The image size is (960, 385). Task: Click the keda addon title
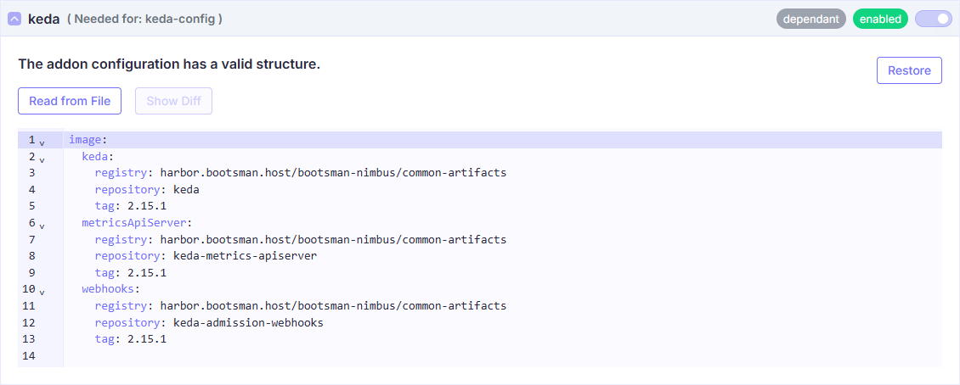[44, 19]
